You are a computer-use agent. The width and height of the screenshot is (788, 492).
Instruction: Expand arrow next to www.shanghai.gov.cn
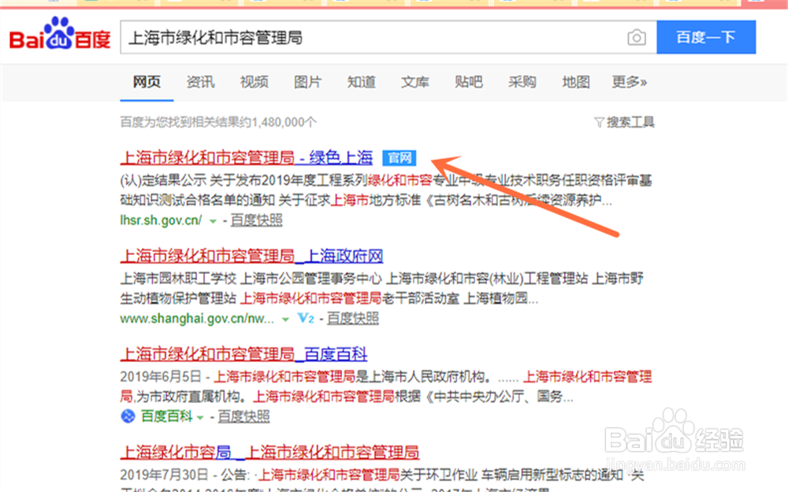(285, 320)
